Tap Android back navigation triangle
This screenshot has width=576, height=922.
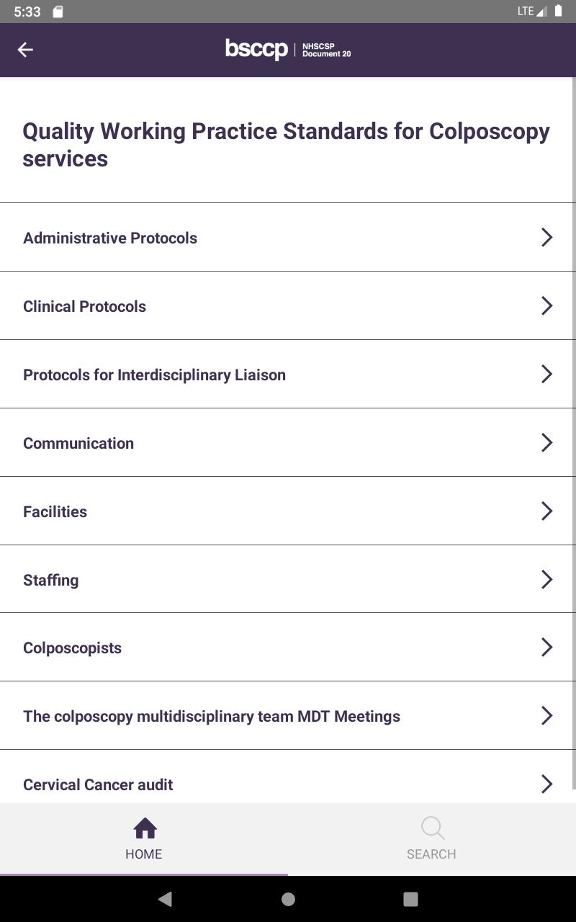[x=165, y=899]
